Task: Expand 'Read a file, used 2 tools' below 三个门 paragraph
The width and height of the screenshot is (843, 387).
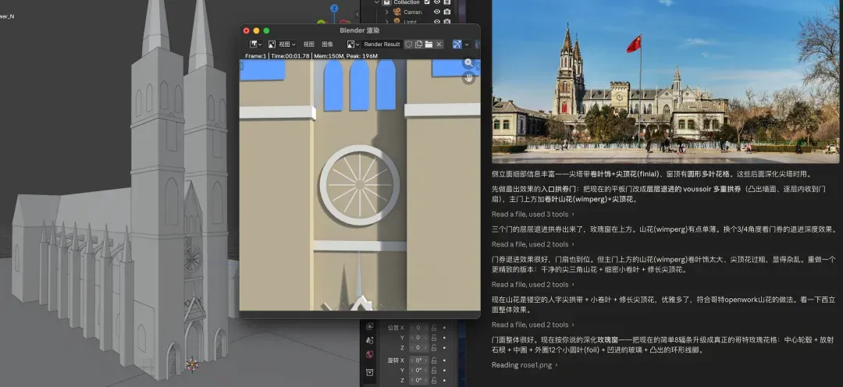Action: [533, 244]
